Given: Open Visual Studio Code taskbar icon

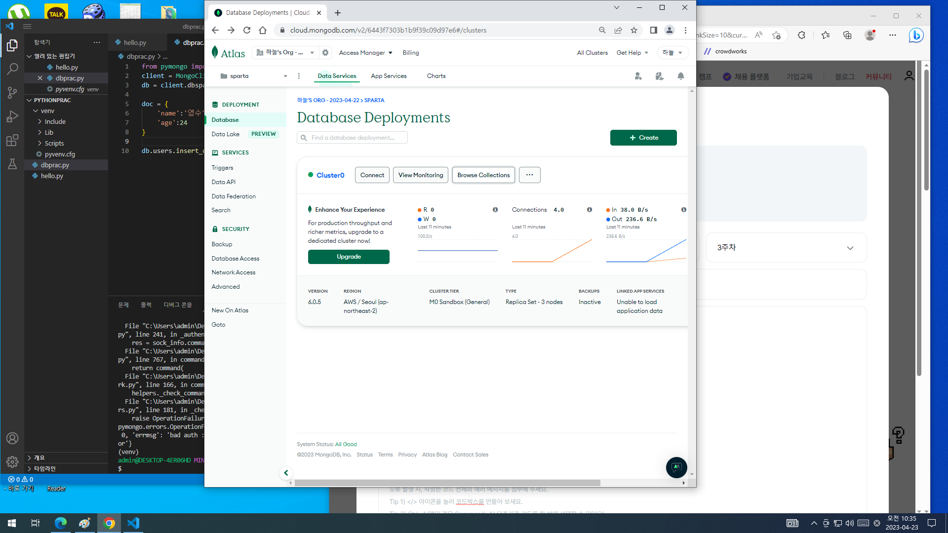Looking at the screenshot, I should 133,523.
